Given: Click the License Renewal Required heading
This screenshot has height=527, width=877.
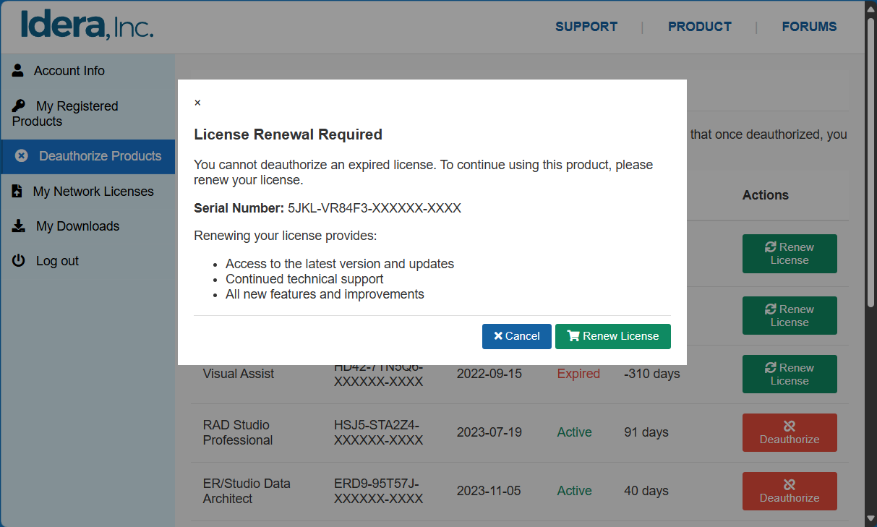Looking at the screenshot, I should (x=288, y=134).
